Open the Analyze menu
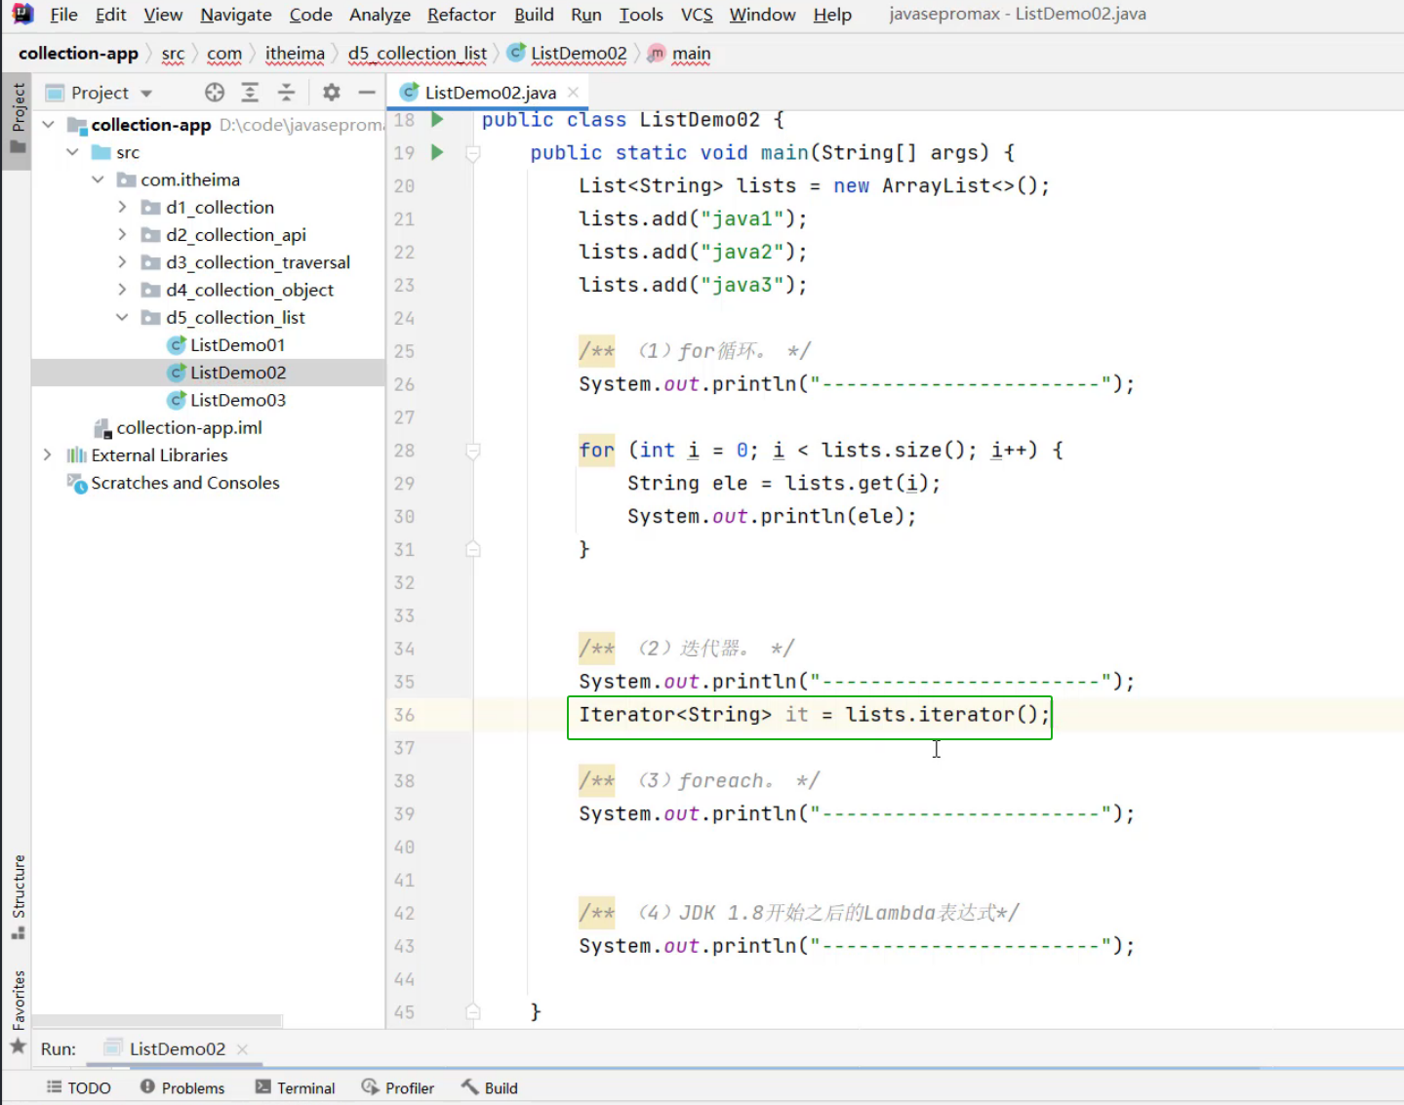This screenshot has height=1105, width=1404. 380,15
